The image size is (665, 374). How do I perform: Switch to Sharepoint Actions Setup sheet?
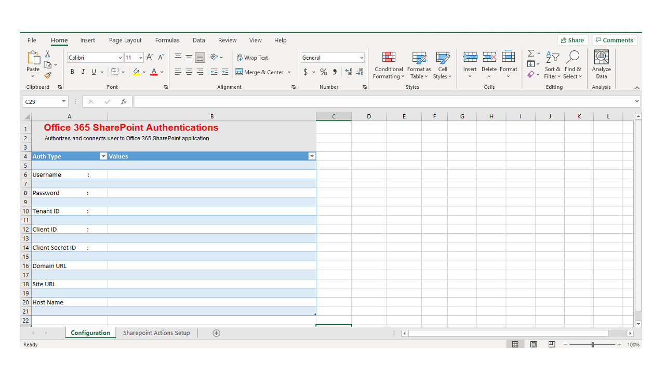156,333
